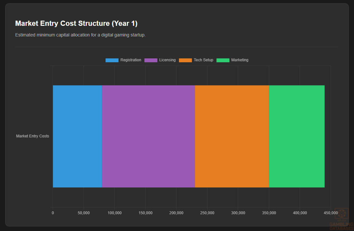The height and width of the screenshot is (231, 354).
Task: Select the blue Registration bar segment
Action: [77, 136]
